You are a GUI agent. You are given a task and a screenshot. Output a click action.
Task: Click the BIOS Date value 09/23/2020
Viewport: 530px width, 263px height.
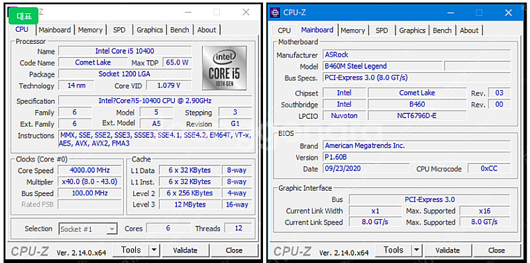pos(366,168)
